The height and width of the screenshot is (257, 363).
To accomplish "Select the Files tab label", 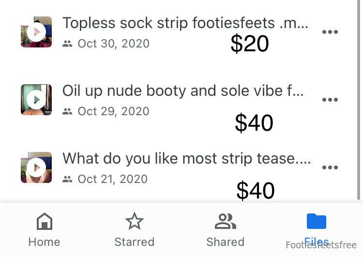I will (316, 242).
